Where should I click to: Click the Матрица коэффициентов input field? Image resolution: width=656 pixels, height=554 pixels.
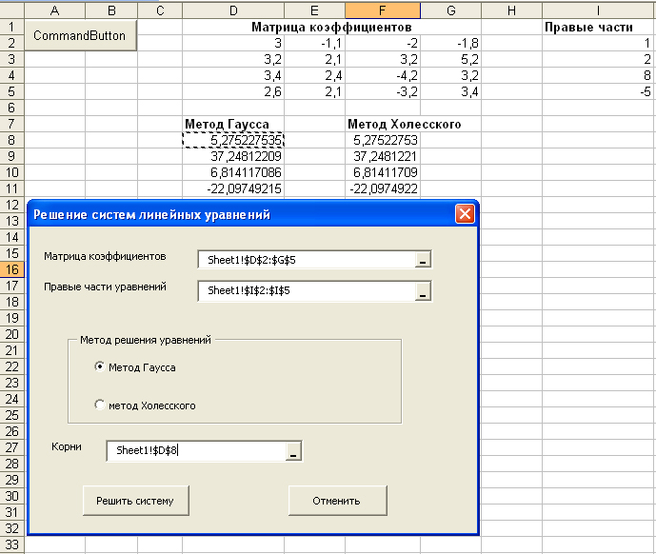(x=307, y=260)
